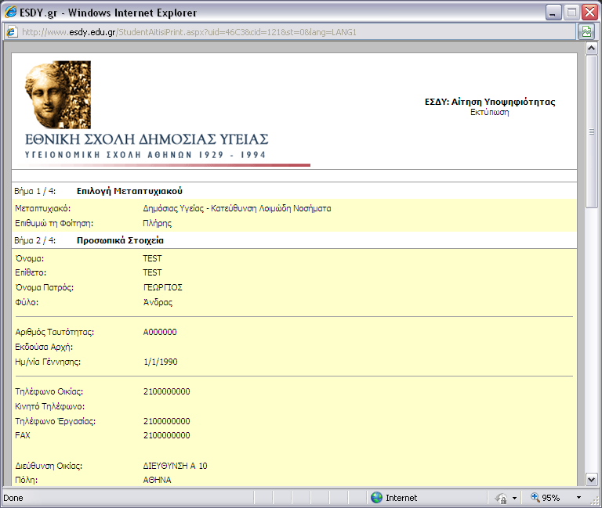The width and height of the screenshot is (602, 508).
Task: Click the privacy/security icon in status bar
Action: 501,498
